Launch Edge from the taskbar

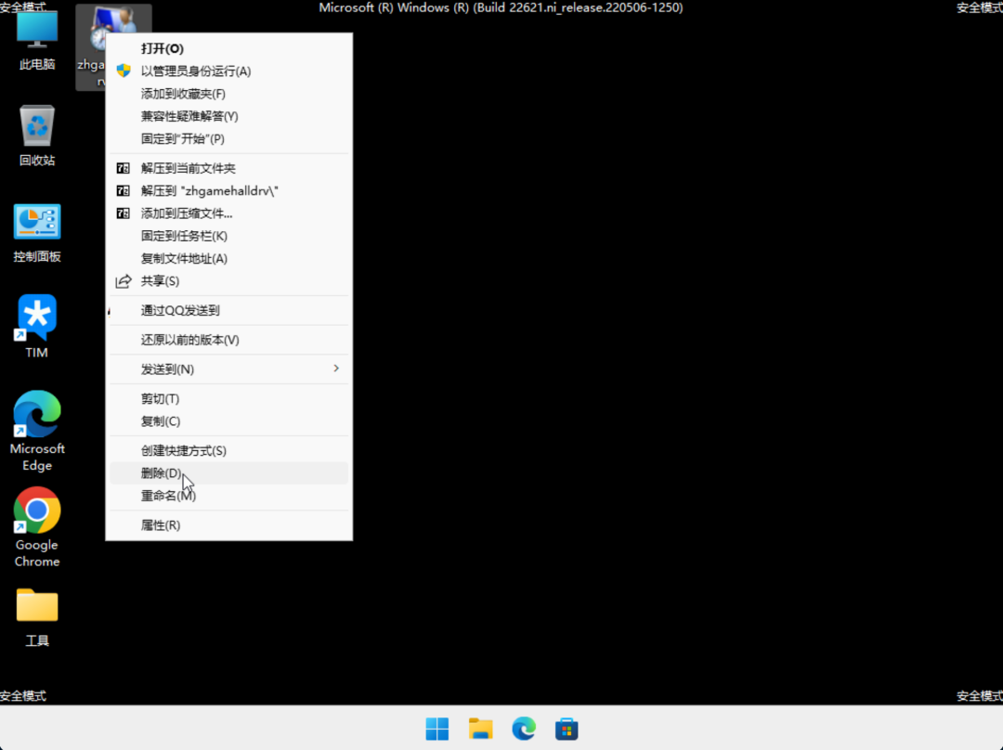click(523, 729)
